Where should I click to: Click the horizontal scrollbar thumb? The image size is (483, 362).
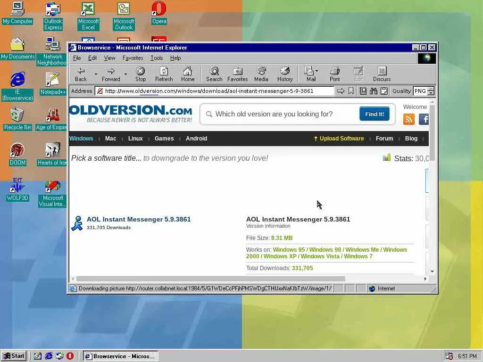pos(211,279)
